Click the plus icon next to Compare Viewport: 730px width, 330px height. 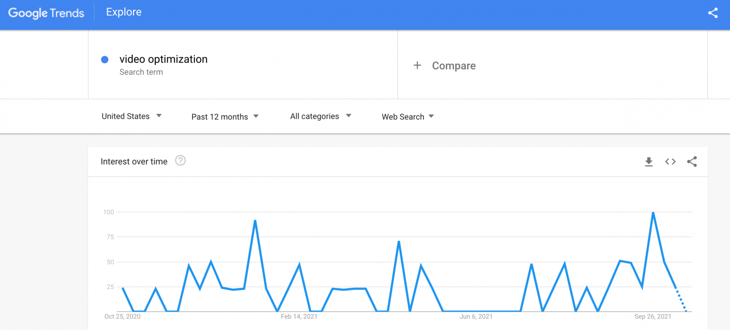tap(417, 66)
